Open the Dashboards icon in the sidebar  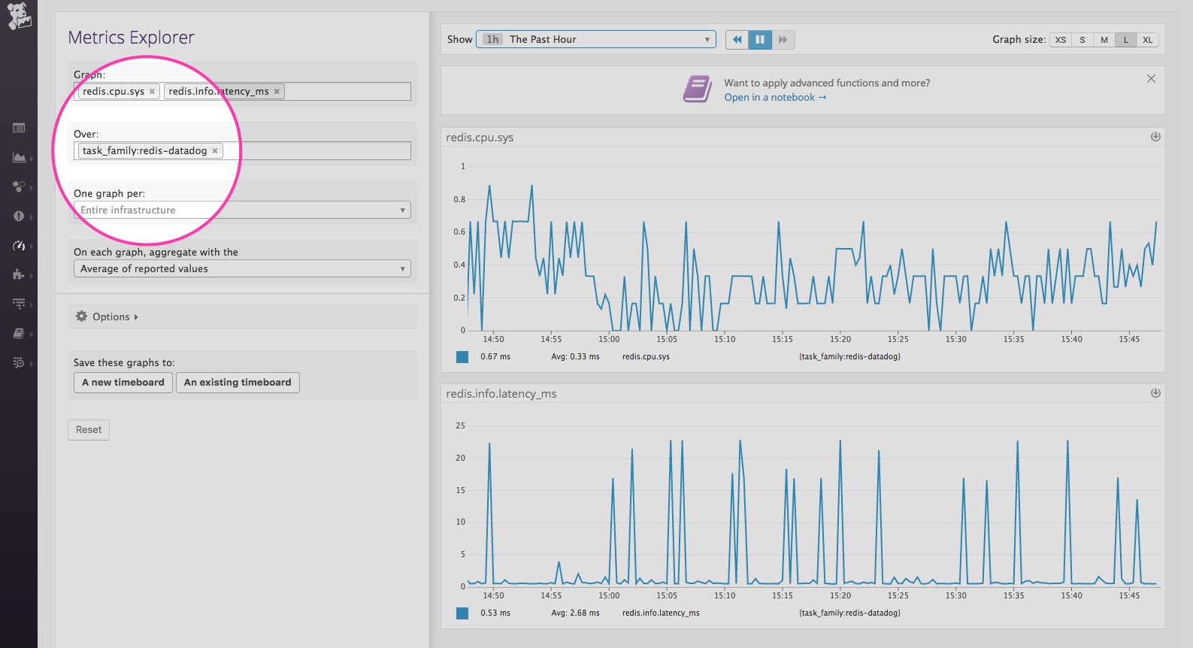tap(19, 157)
